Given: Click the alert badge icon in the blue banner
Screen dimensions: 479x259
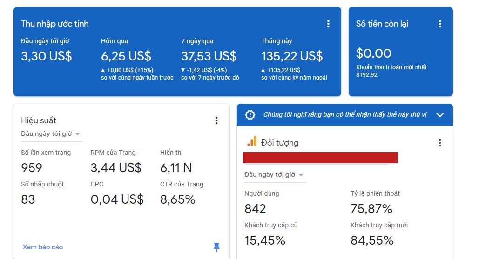Looking at the screenshot, I should [250, 115].
